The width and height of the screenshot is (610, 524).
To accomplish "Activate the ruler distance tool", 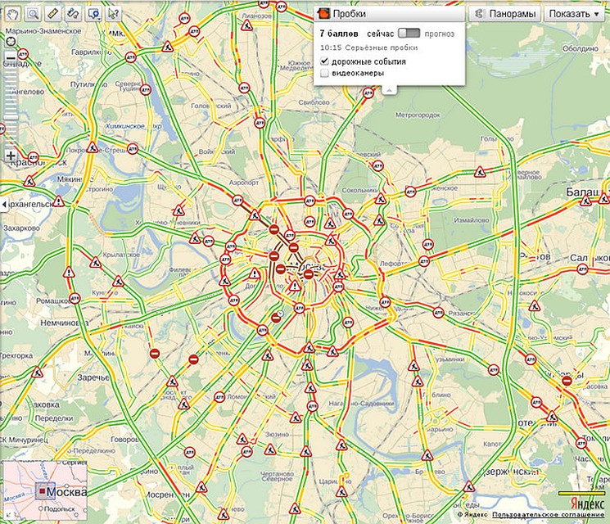I will click(53, 14).
